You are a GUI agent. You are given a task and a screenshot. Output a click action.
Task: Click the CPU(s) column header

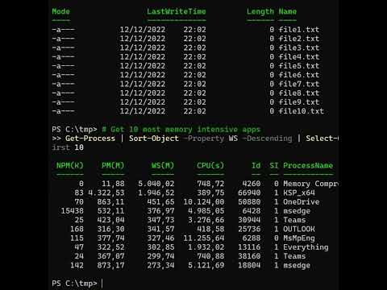(210, 165)
